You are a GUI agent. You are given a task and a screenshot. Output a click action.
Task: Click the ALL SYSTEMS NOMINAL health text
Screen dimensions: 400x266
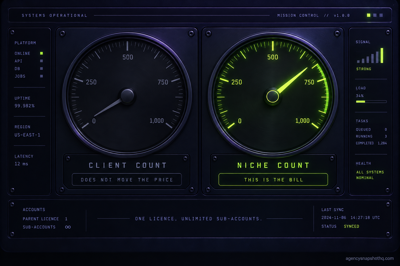[x=370, y=175]
